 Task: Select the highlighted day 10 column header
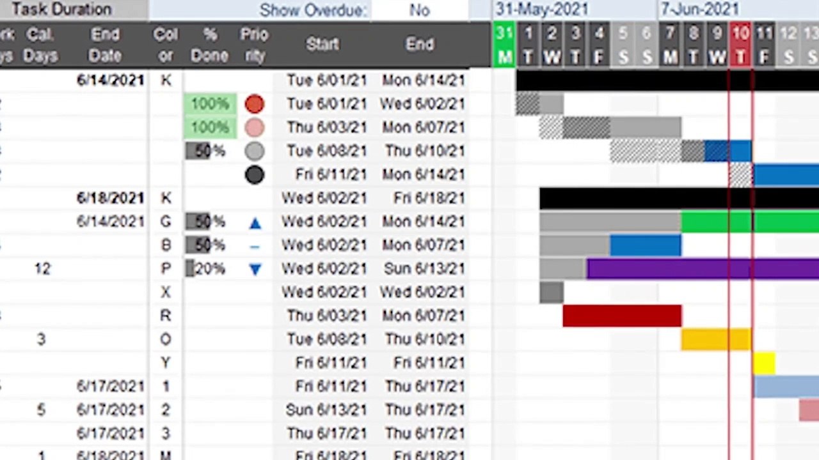[x=740, y=45]
